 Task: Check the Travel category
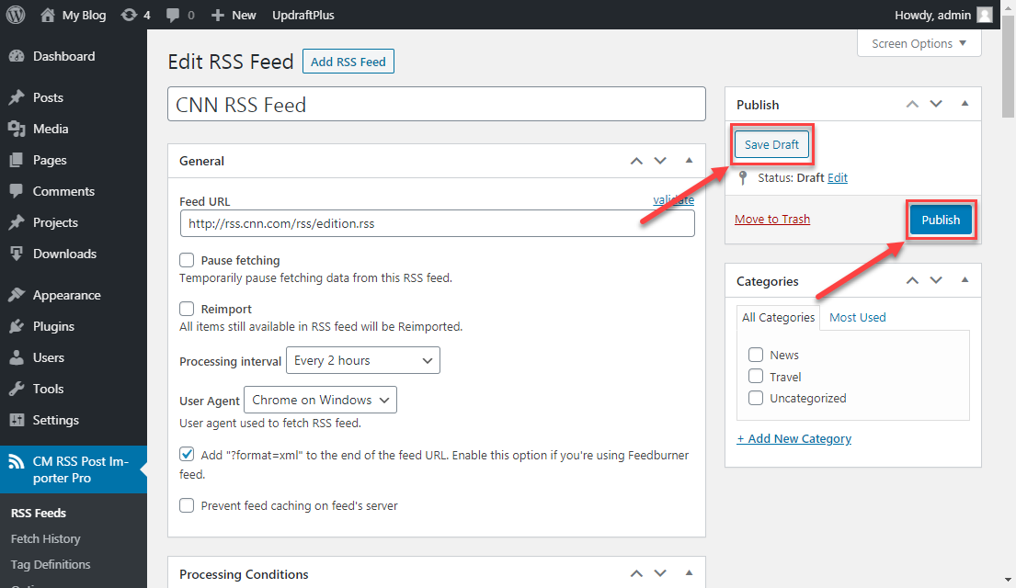(756, 376)
